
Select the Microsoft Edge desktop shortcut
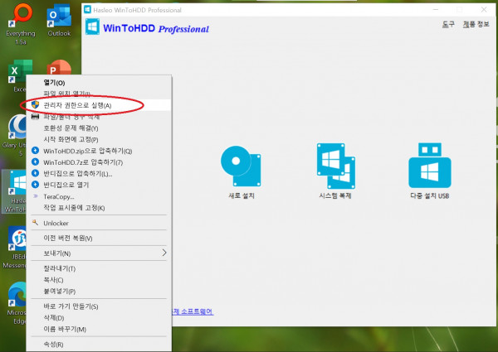[15, 303]
